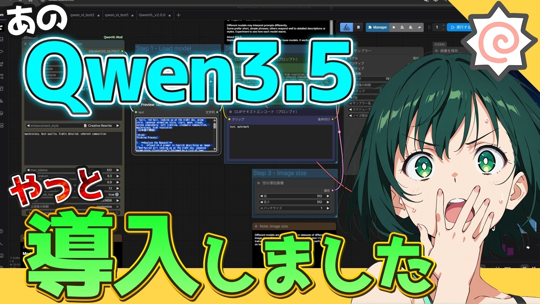Increase 幅 width with the right arrow

pyautogui.click(x=328, y=196)
